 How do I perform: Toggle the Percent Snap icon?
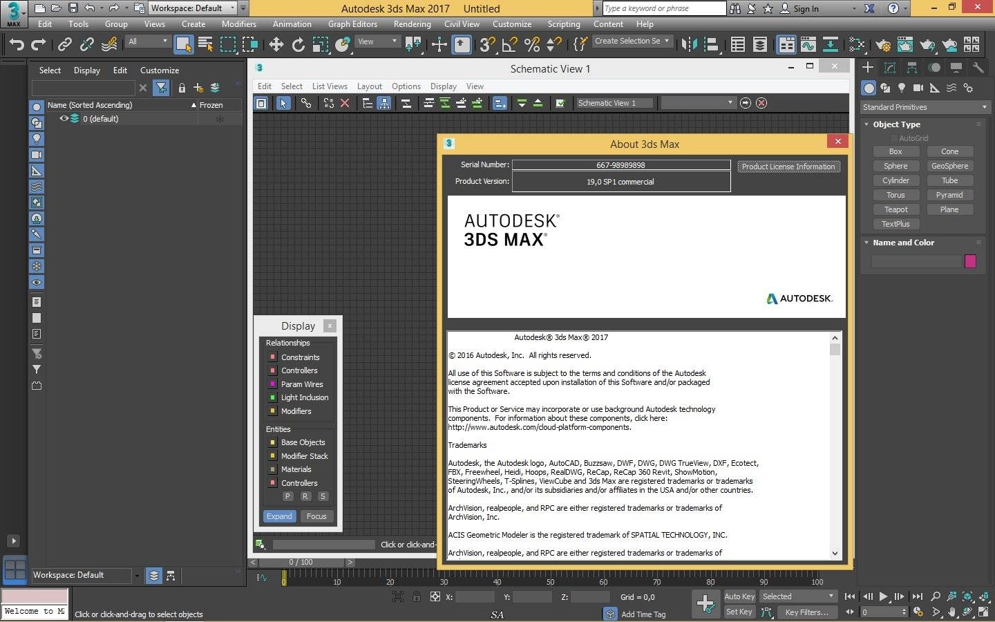coord(532,45)
